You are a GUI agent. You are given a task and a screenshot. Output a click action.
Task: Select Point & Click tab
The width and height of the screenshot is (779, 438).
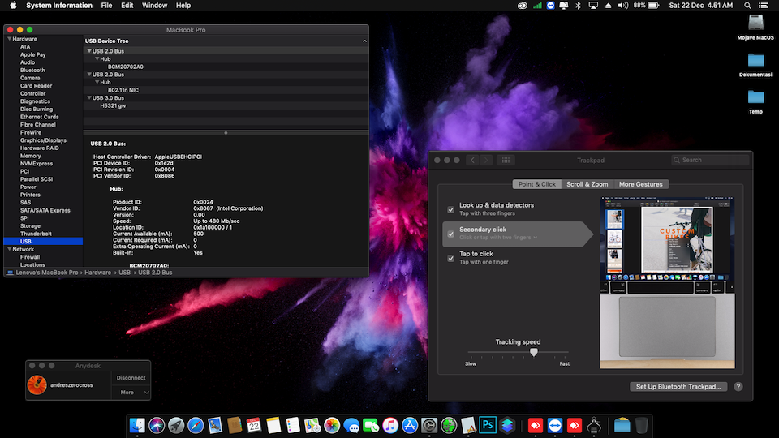click(537, 184)
